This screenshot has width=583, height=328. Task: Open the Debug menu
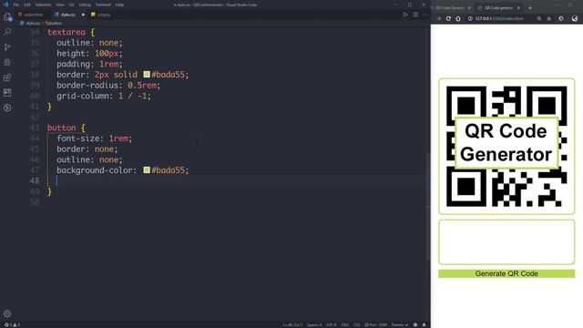point(85,5)
